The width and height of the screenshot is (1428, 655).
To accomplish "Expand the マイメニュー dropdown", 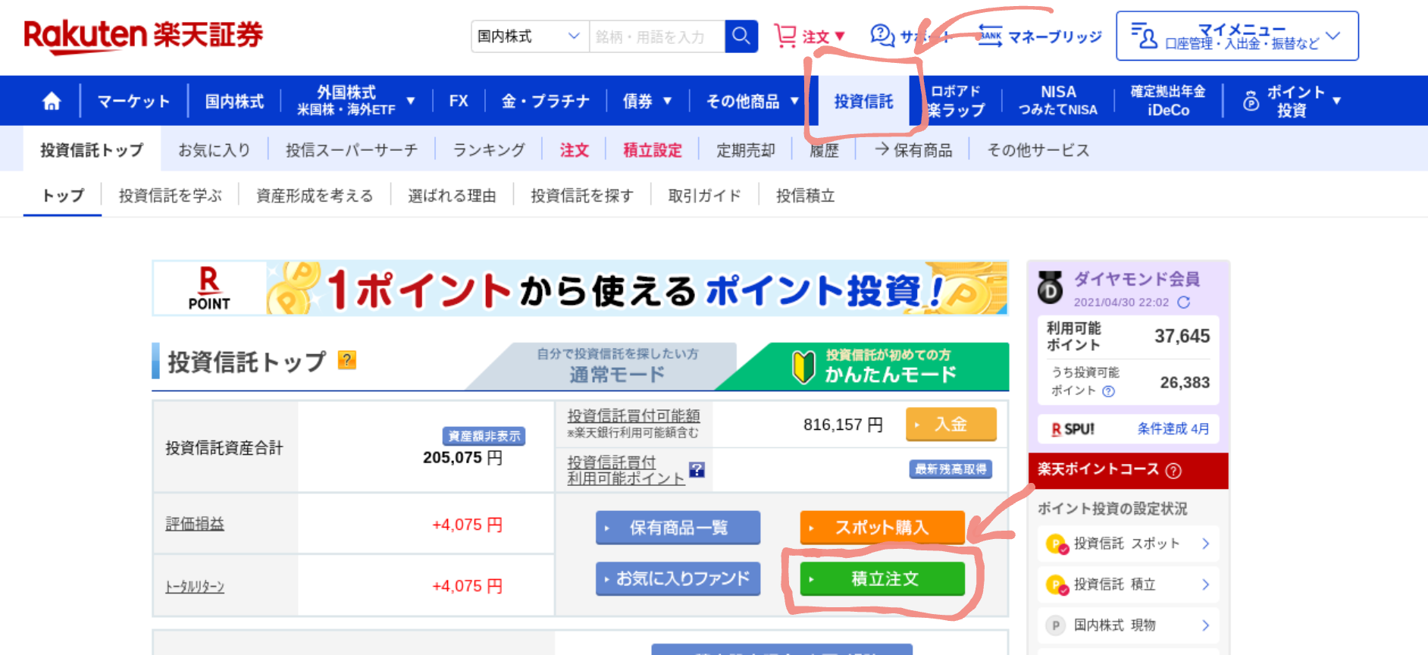I will click(1237, 36).
